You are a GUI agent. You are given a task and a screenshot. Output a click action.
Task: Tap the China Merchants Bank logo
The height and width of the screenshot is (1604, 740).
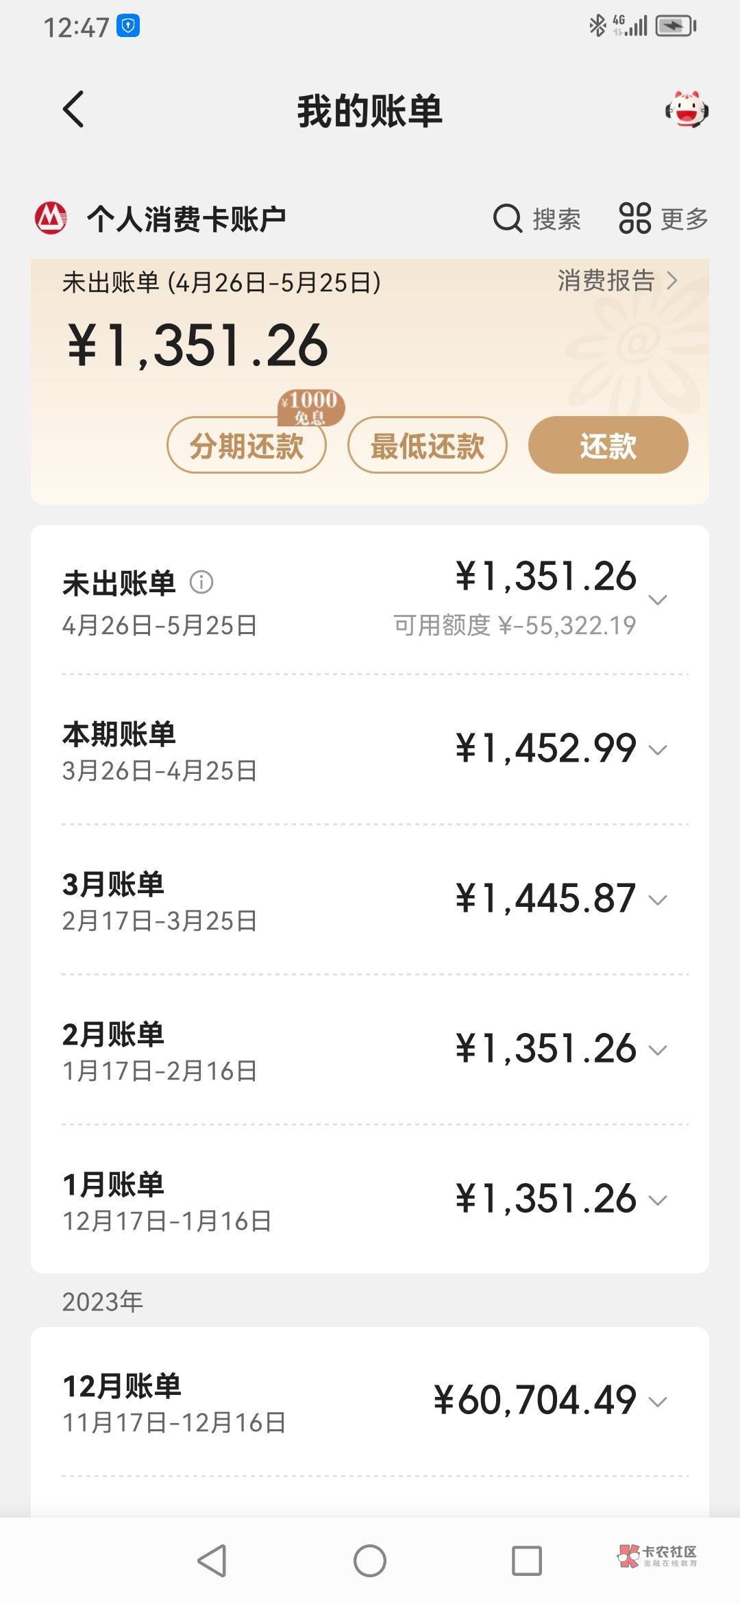coord(51,219)
